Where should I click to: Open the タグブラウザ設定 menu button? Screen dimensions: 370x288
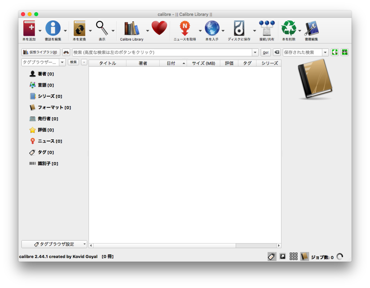coord(54,244)
